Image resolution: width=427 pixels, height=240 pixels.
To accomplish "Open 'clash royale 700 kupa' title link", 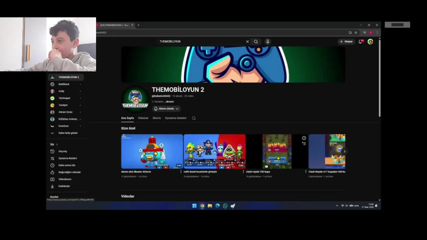I will pyautogui.click(x=258, y=172).
